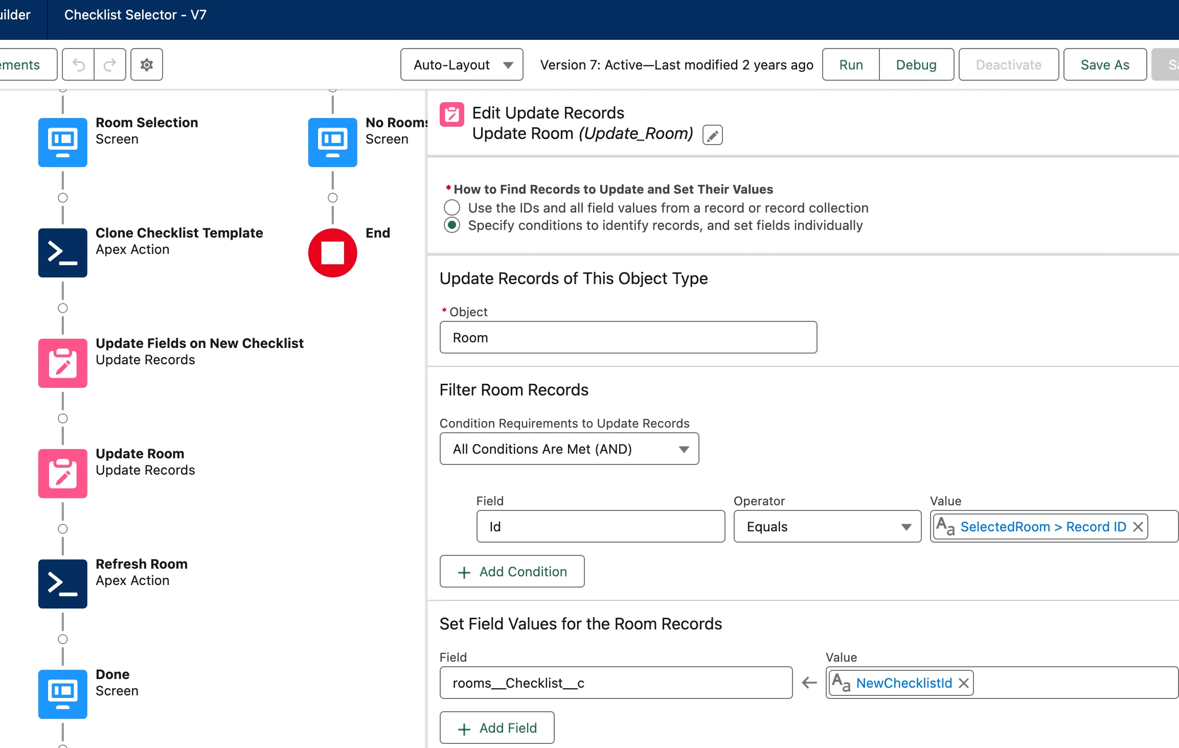Click the End node stop icon

[x=332, y=252]
